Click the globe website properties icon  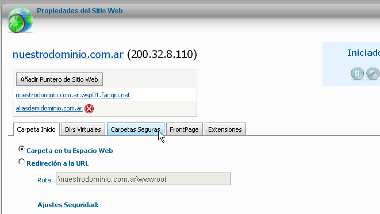click(x=20, y=20)
